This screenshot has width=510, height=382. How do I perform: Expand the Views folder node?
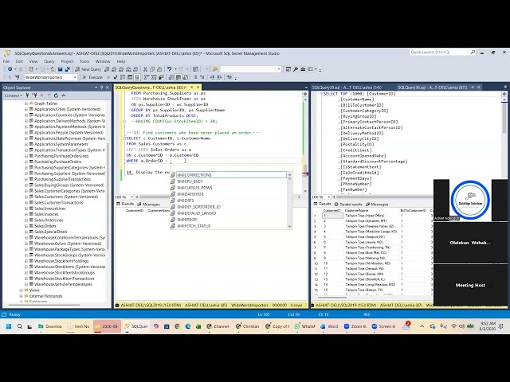click(22, 290)
